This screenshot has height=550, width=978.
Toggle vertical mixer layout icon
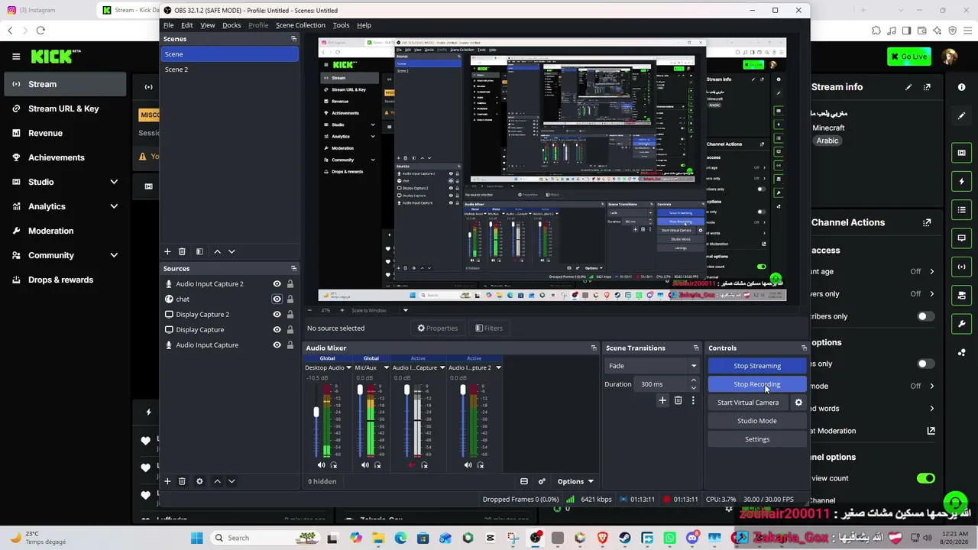click(x=524, y=481)
